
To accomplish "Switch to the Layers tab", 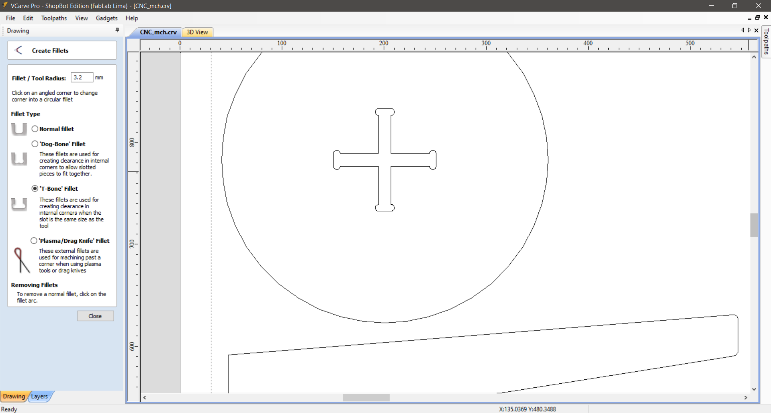I will pos(39,396).
